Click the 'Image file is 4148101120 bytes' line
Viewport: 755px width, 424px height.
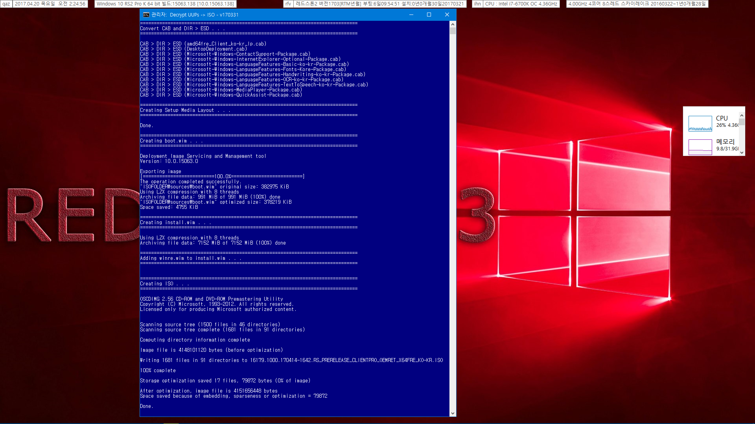click(x=212, y=350)
